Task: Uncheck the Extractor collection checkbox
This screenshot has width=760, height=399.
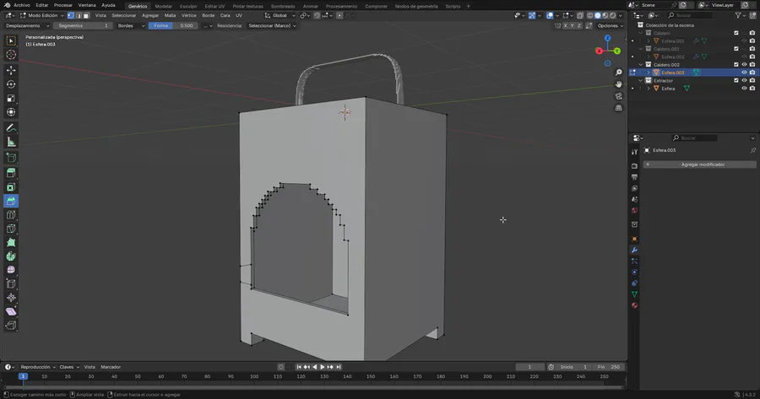Action: (x=736, y=80)
